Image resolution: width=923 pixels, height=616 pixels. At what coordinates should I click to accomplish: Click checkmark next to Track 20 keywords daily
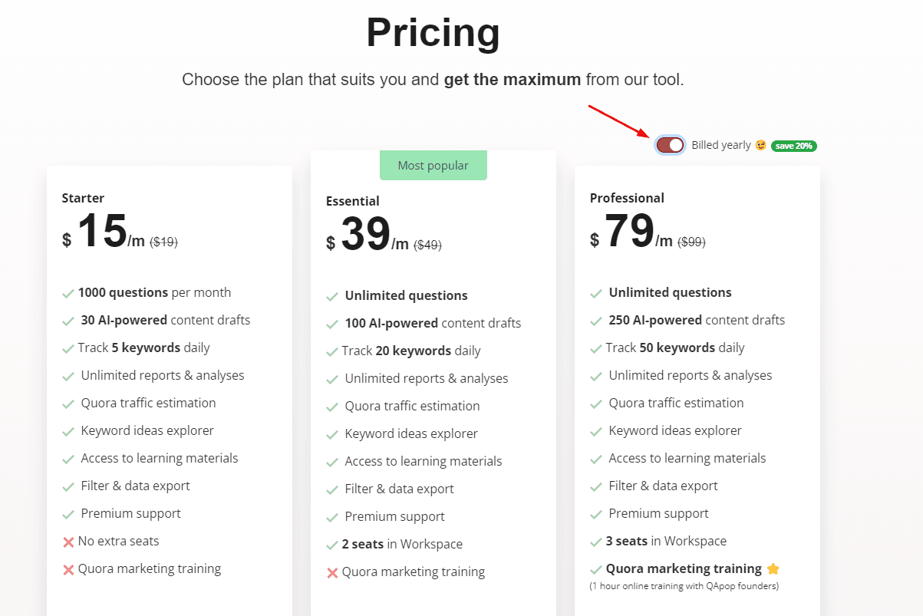[332, 352]
